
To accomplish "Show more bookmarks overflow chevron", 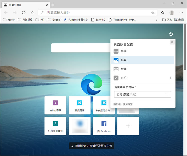I will [156, 20].
